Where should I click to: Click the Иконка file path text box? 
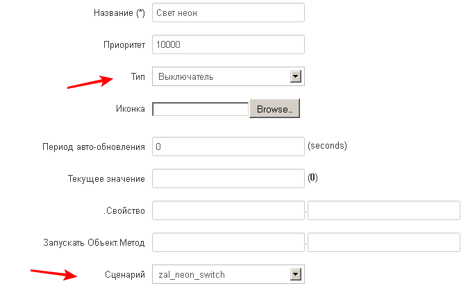click(200, 109)
